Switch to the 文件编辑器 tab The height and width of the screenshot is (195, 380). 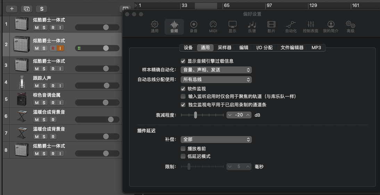pyautogui.click(x=292, y=47)
